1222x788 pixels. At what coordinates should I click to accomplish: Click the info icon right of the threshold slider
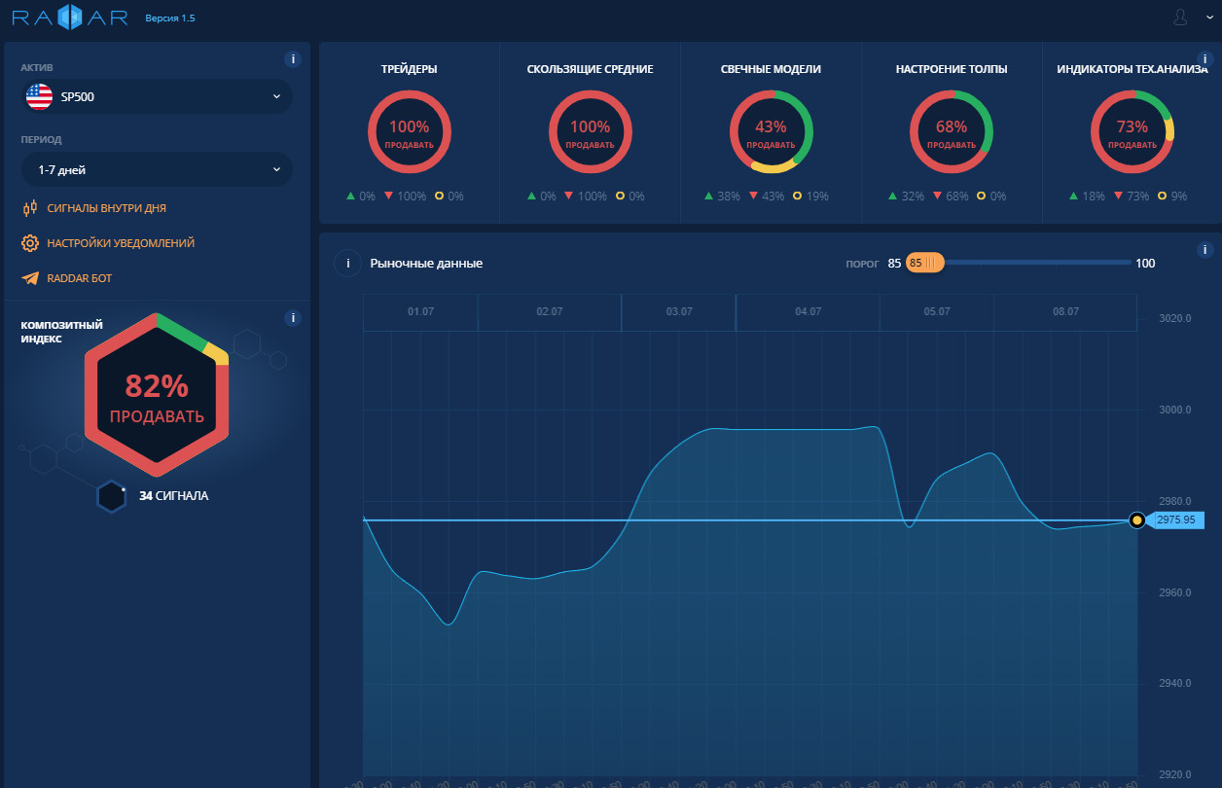[1204, 249]
